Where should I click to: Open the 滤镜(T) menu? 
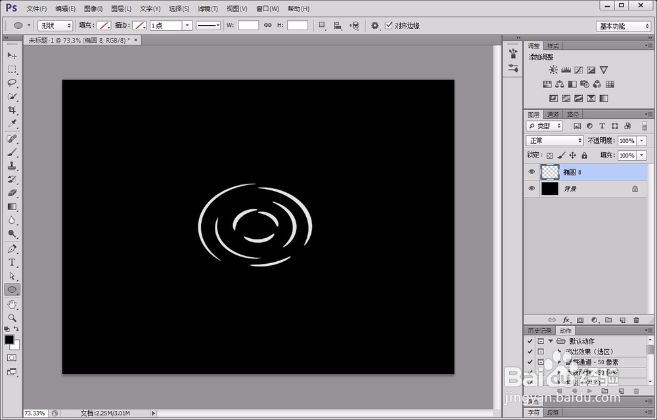point(208,9)
